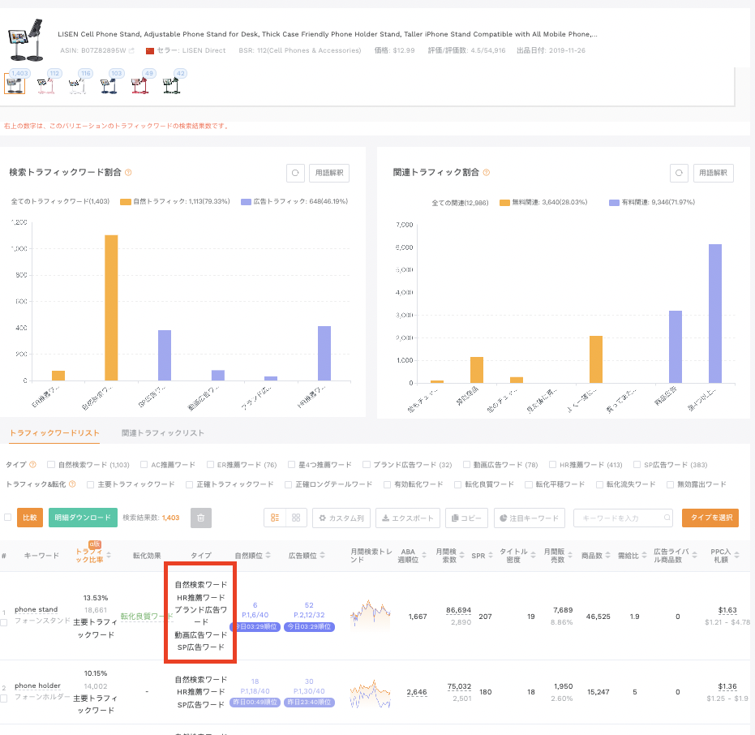
Task: Tick the ブランド広告ワード (32) checkbox
Action: [367, 465]
